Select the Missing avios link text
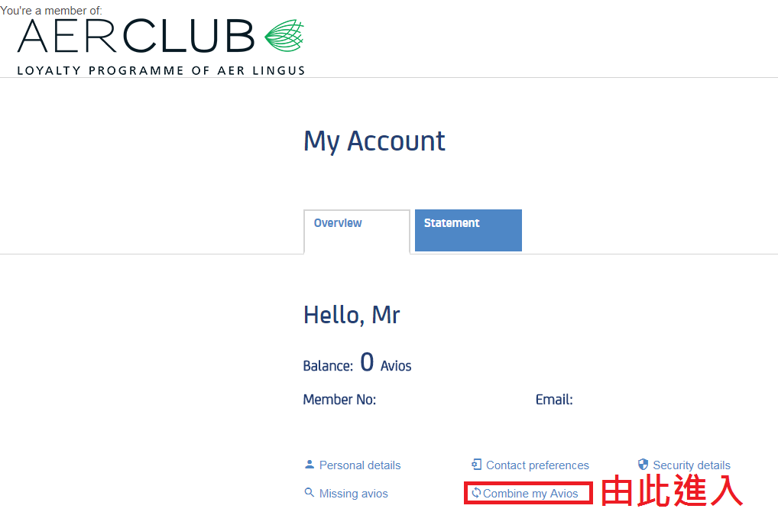This screenshot has height=512, width=778. point(353,494)
